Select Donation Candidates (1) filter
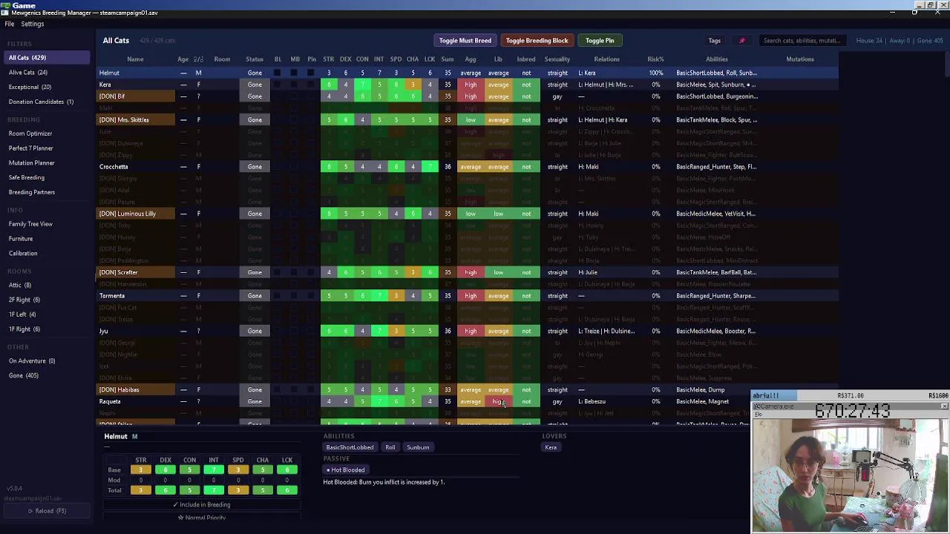 pos(47,102)
